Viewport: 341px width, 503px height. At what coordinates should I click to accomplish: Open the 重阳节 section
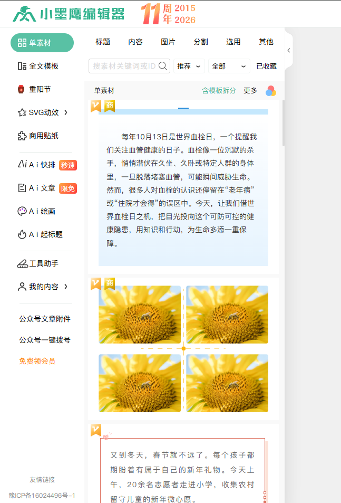click(40, 89)
